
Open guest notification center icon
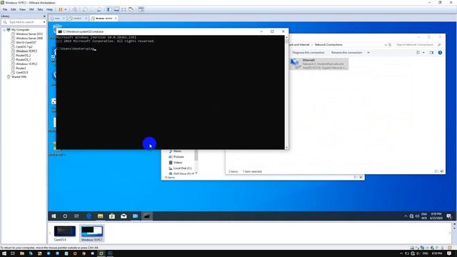tap(448, 216)
